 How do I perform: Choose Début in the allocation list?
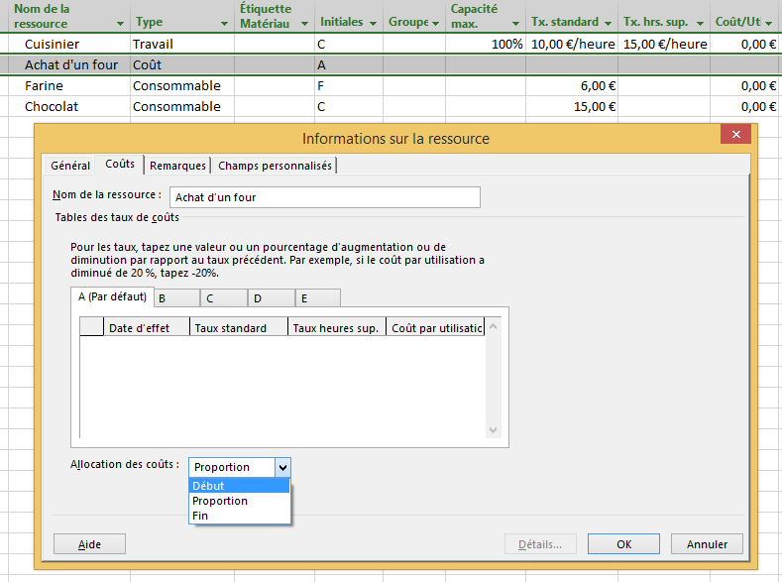coord(240,486)
